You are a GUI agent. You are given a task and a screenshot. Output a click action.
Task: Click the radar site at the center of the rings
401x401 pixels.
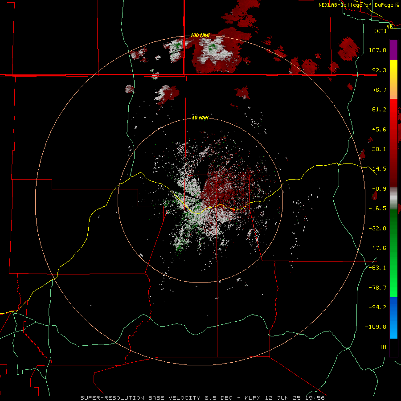[200, 200]
